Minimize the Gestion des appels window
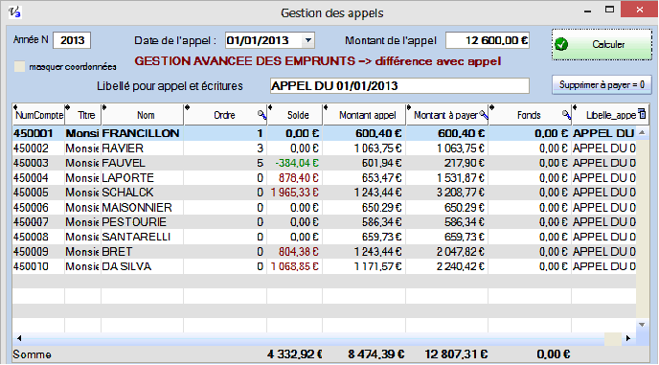 click(588, 11)
